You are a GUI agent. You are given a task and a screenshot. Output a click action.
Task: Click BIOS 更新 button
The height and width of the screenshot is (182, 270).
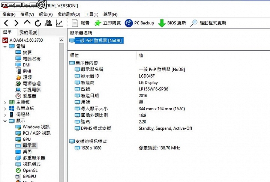(x=172, y=23)
